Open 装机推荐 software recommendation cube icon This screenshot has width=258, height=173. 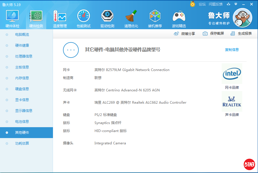pos(155,17)
